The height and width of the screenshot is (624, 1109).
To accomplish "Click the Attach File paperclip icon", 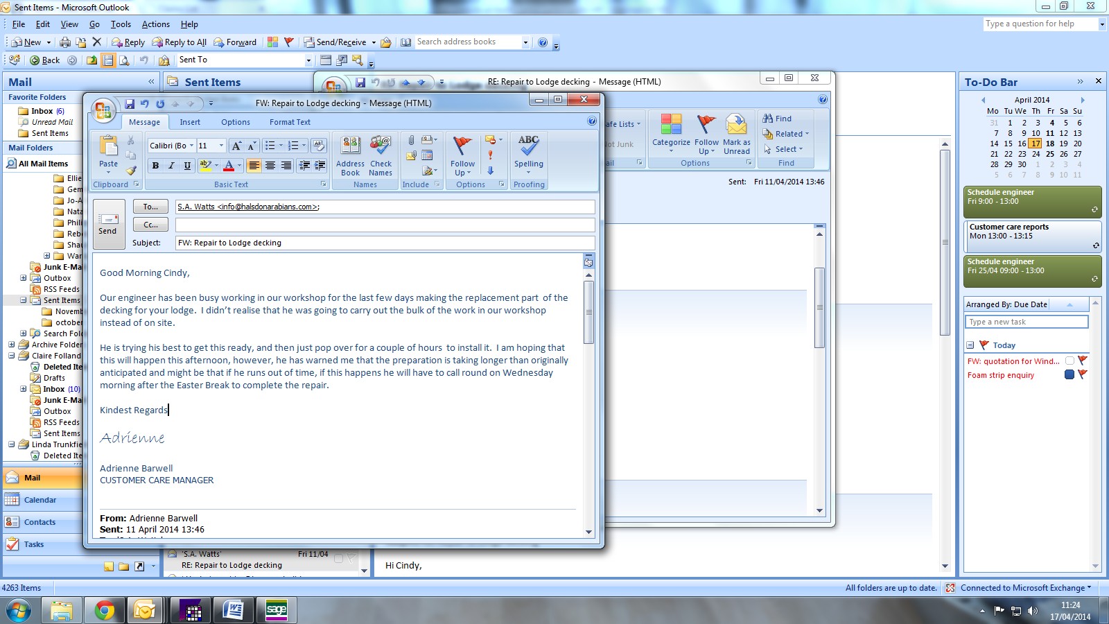I will (x=411, y=140).
